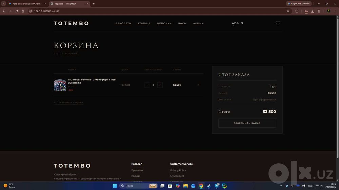Open the Chrome profile avatar
339x190 pixels.
pos(328,11)
